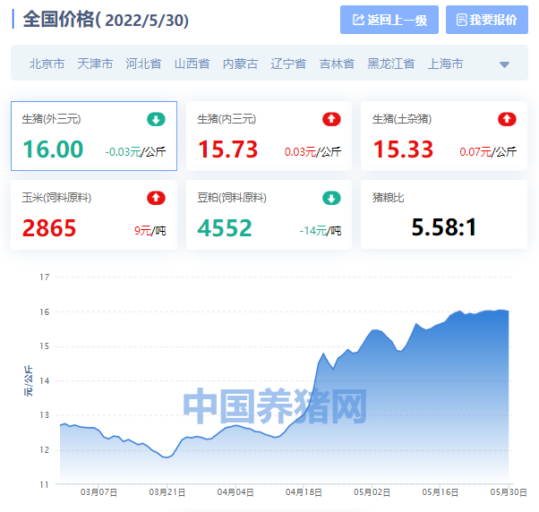Select 上海市 region tab
The width and height of the screenshot is (539, 512).
click(x=446, y=64)
